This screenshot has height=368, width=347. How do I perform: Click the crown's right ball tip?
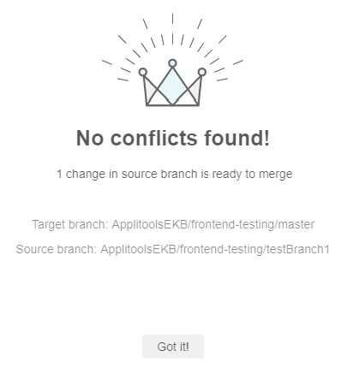point(202,72)
